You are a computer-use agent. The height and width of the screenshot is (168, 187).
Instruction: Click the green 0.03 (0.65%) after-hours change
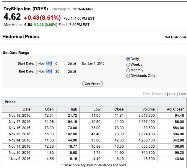click(47, 25)
